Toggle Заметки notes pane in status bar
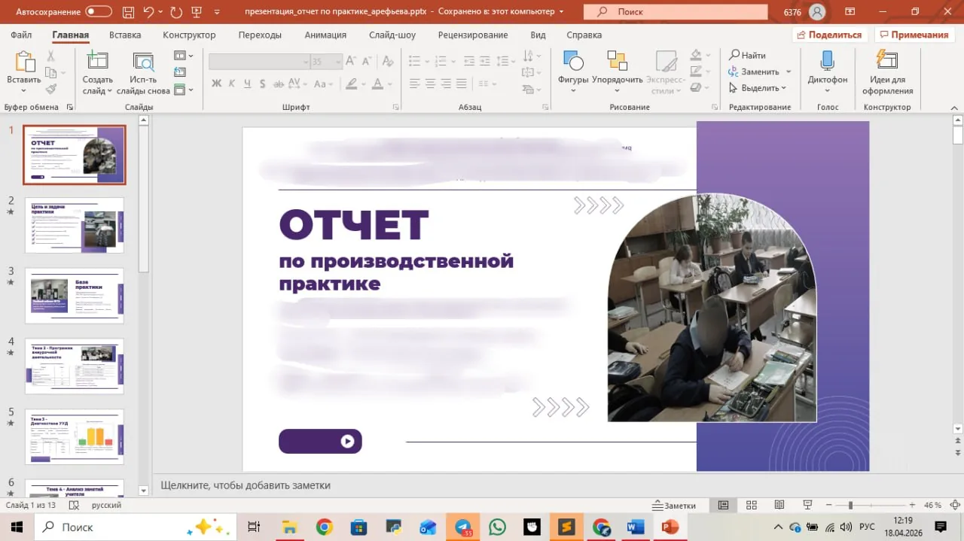 [x=675, y=506]
